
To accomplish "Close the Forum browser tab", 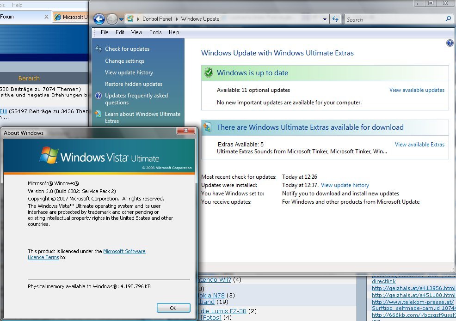I will [x=46, y=17].
